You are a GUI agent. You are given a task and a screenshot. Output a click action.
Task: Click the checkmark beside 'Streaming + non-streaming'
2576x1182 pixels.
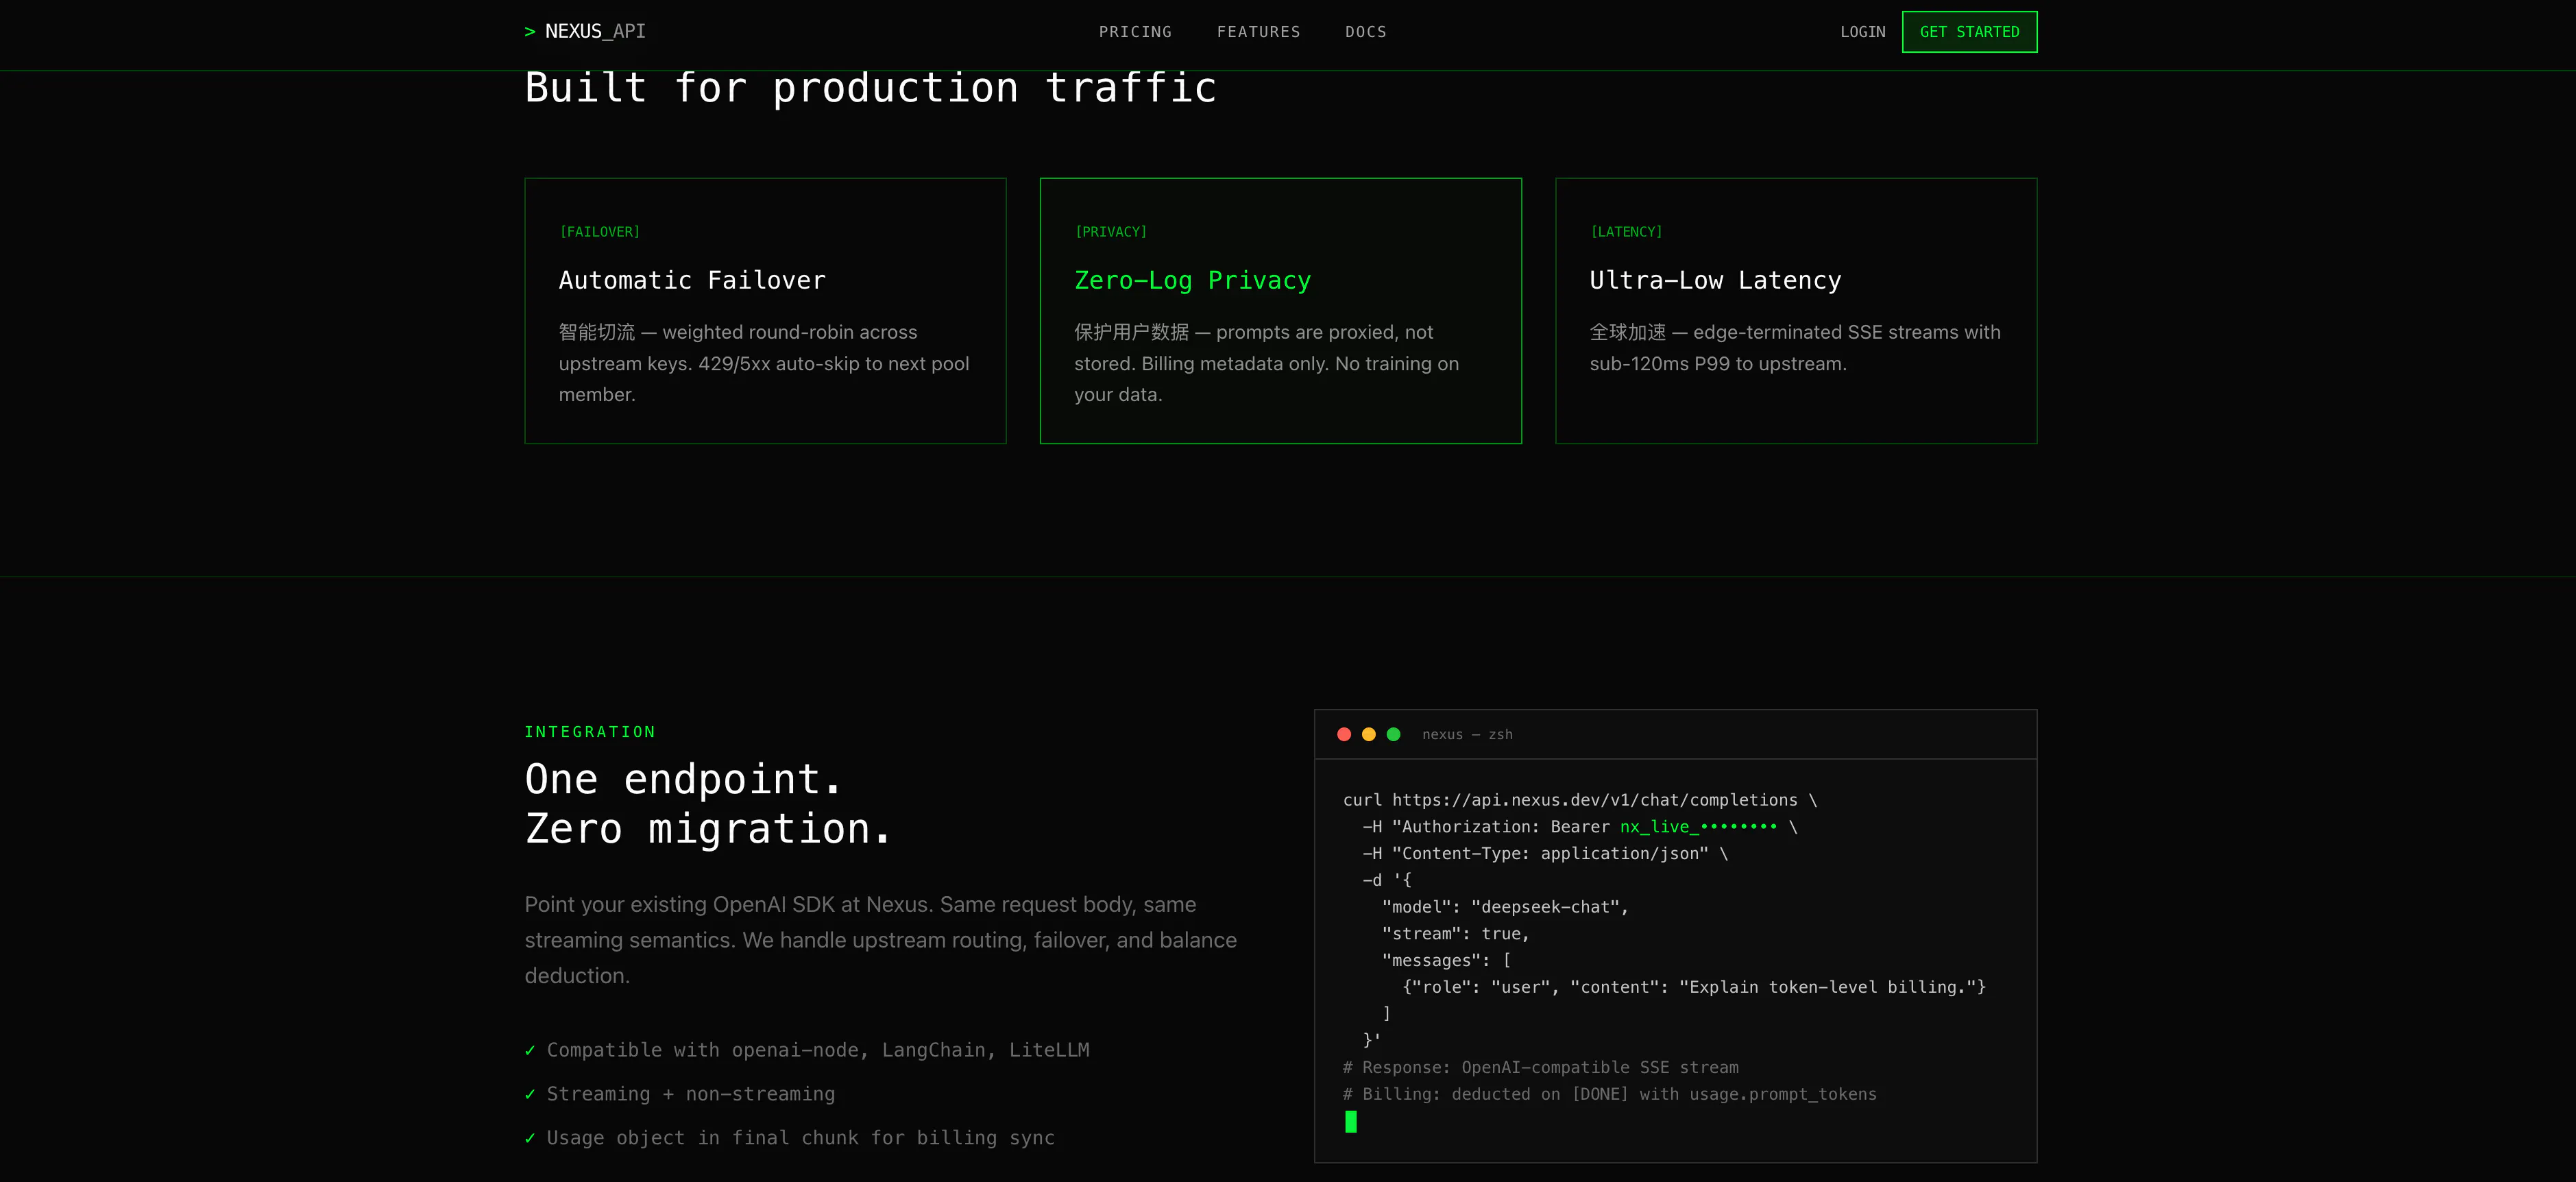[x=530, y=1094]
